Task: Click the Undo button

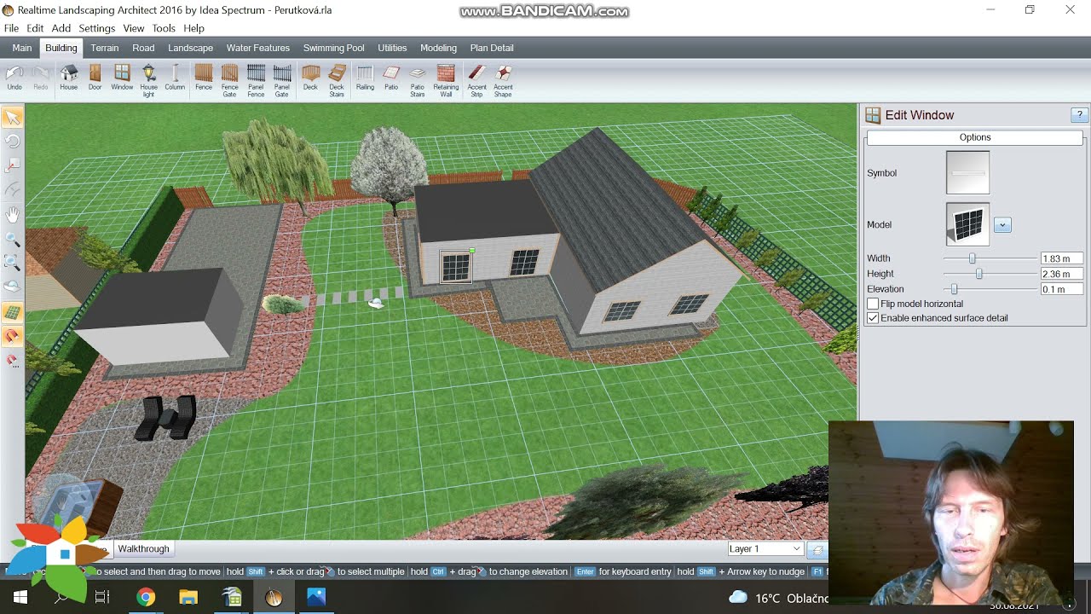Action: [x=14, y=78]
